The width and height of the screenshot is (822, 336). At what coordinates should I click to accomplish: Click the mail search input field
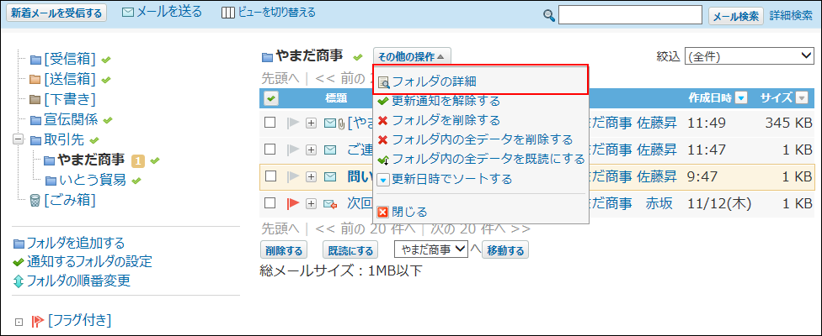pos(630,15)
